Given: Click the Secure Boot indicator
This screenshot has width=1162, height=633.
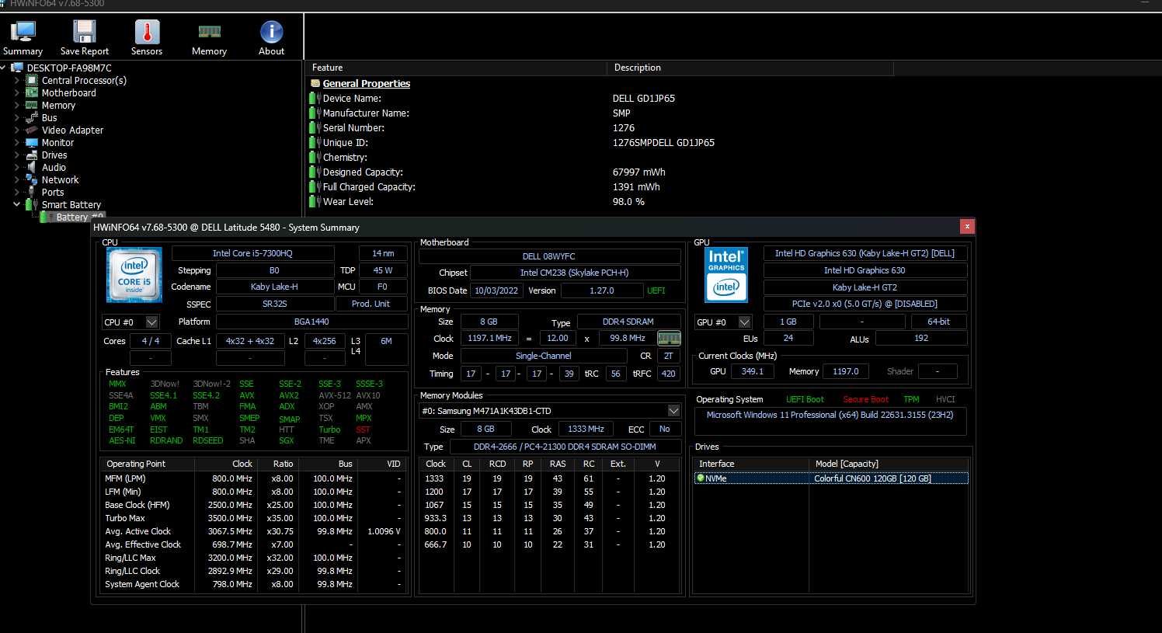Looking at the screenshot, I should [x=866, y=399].
